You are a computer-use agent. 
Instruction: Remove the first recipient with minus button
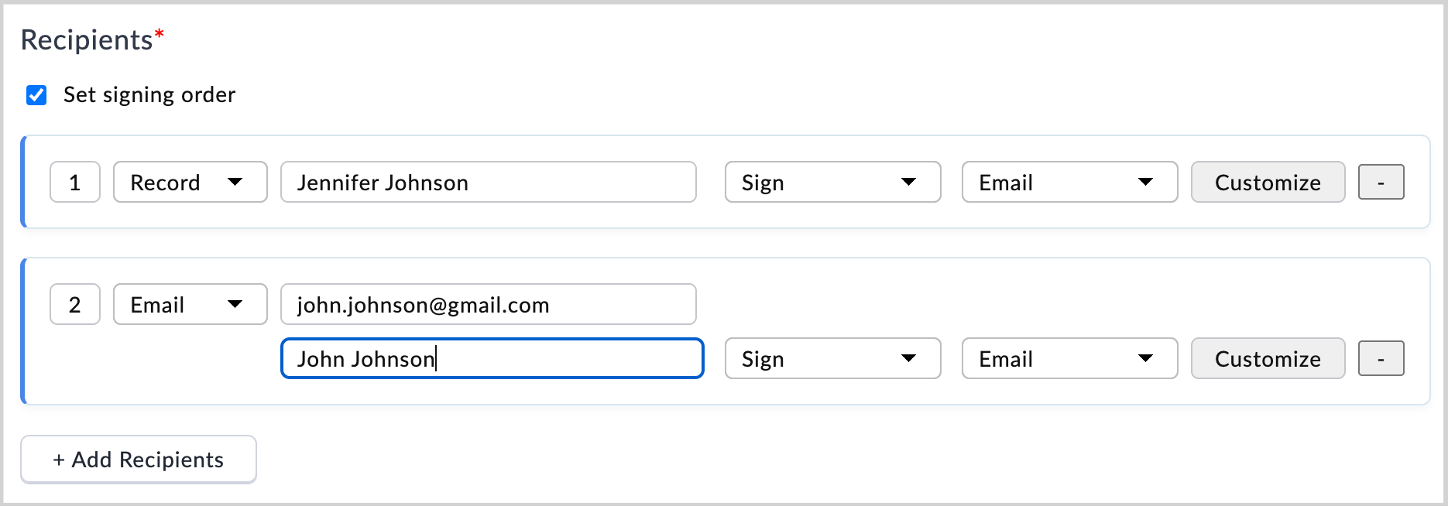point(1381,183)
